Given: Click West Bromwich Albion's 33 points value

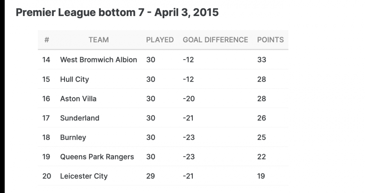Looking at the screenshot, I should 262,59.
